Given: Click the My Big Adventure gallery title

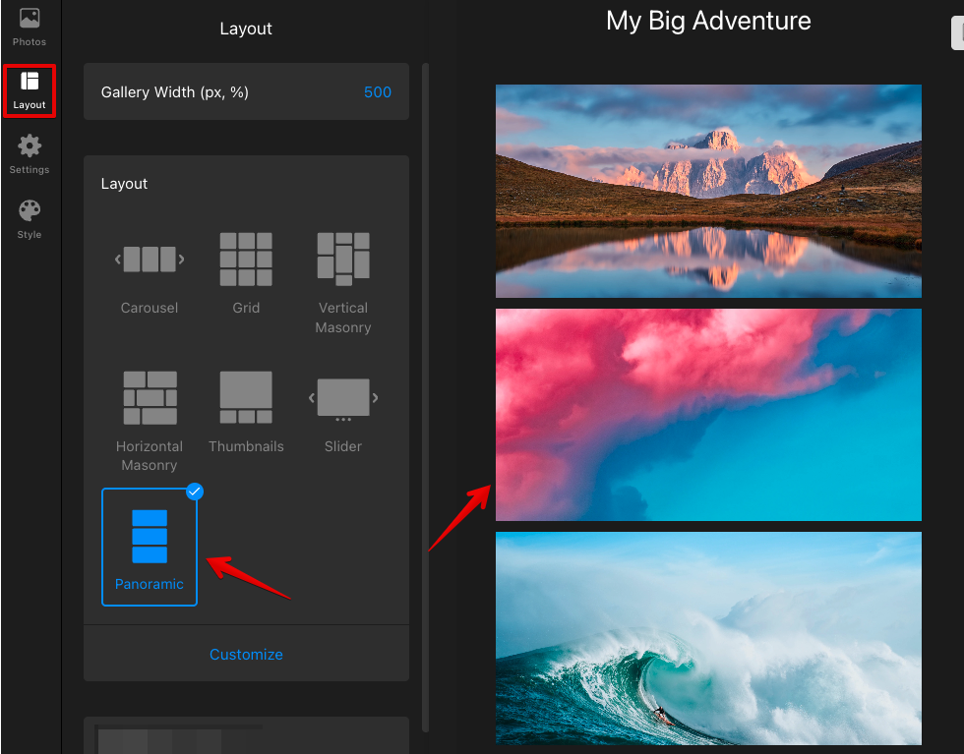Looking at the screenshot, I should [x=708, y=21].
